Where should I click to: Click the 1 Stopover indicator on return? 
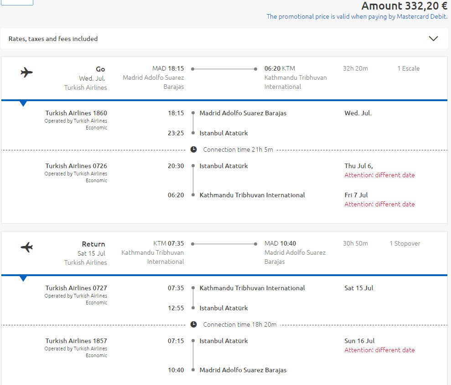tap(404, 243)
